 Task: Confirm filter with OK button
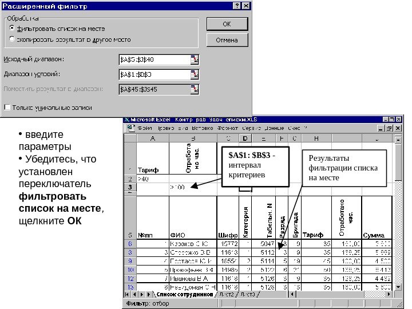[227, 24]
